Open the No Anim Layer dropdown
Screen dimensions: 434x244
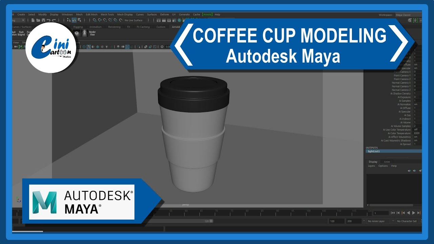pyautogui.click(x=380, y=221)
